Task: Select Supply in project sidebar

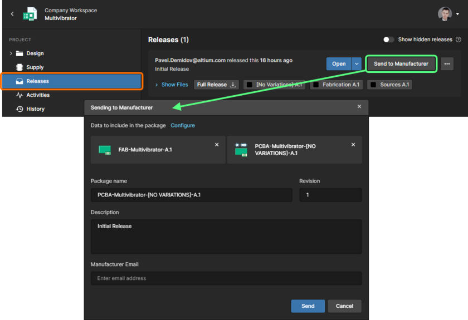Action: point(35,67)
